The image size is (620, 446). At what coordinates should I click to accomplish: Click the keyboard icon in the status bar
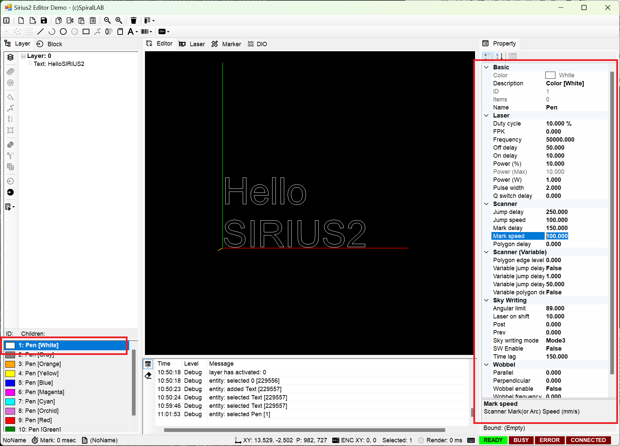pos(471,440)
